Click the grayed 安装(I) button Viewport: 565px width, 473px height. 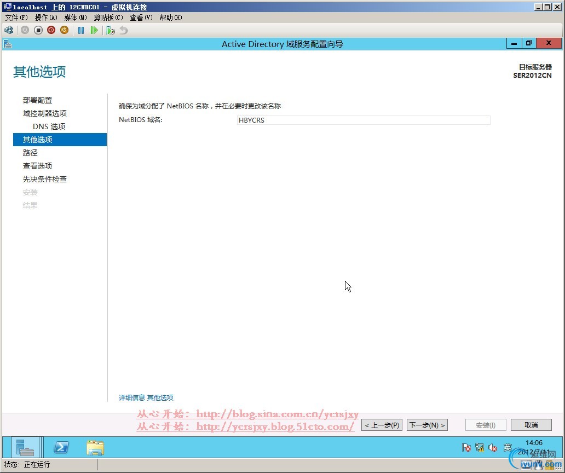click(486, 425)
